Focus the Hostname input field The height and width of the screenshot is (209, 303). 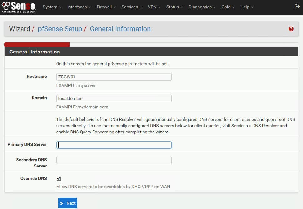click(x=114, y=77)
